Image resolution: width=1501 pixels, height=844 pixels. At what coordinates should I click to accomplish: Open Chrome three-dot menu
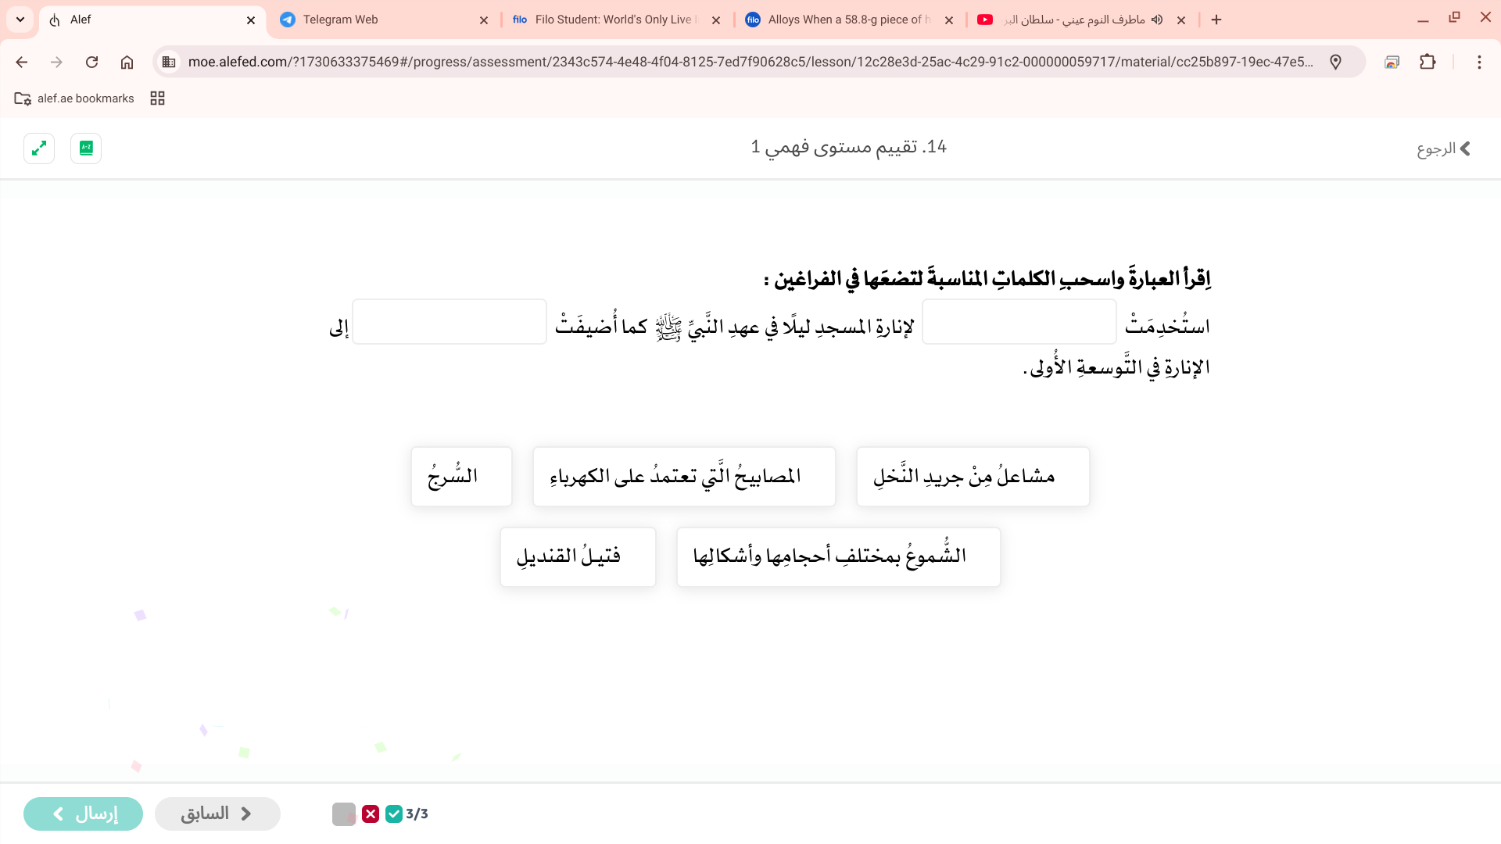[1479, 62]
